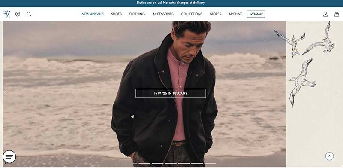Go to previous slide with left arrow

(6, 92)
